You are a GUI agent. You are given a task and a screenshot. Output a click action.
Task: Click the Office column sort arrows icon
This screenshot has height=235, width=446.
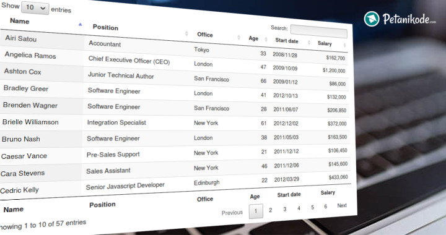pyautogui.click(x=239, y=38)
